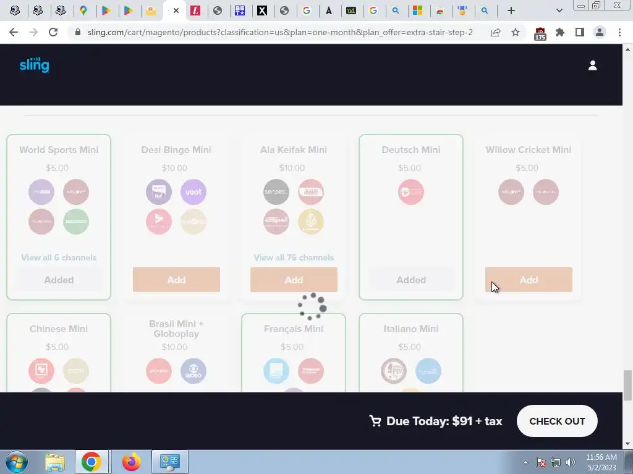Viewport: 633px width, 474px height.
Task: Switch to the BET tab
Action: click(240, 10)
